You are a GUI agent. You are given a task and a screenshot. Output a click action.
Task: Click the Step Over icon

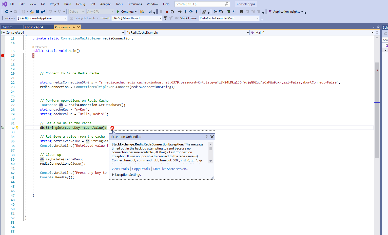coord(191,12)
